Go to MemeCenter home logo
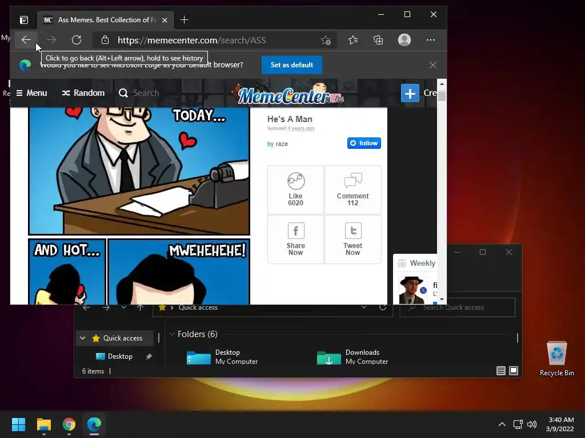 pos(289,95)
